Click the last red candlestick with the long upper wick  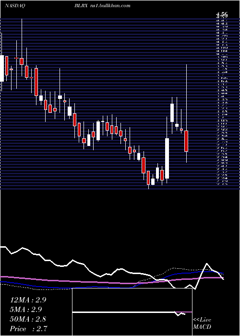pyautogui.click(x=186, y=141)
